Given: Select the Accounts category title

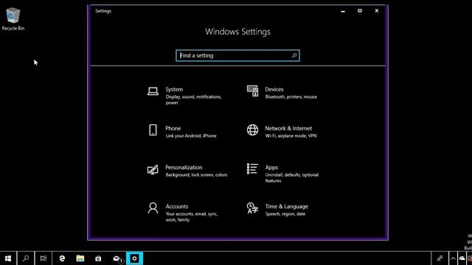Looking at the screenshot, I should (177, 206).
